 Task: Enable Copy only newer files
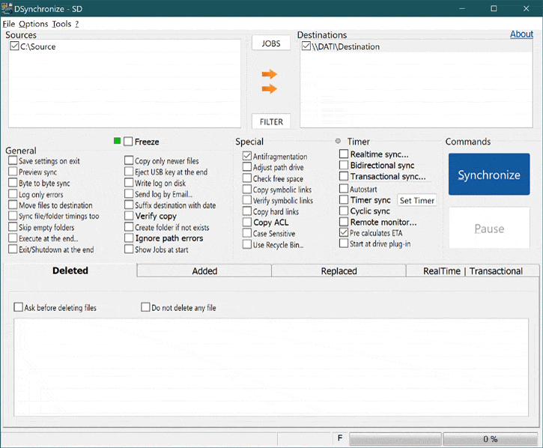(x=129, y=160)
